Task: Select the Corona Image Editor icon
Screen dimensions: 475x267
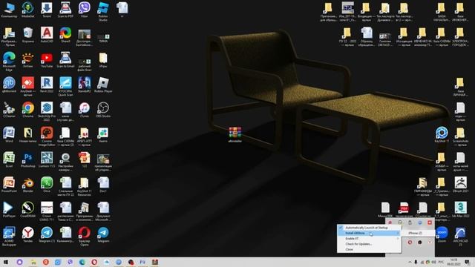Action: click(47, 136)
